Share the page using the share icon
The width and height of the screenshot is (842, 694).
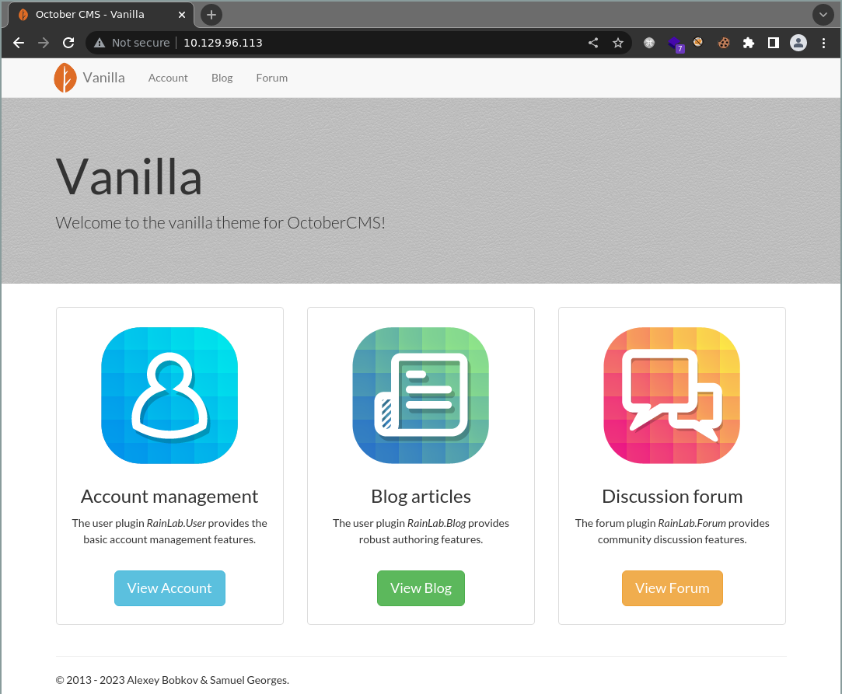point(593,43)
